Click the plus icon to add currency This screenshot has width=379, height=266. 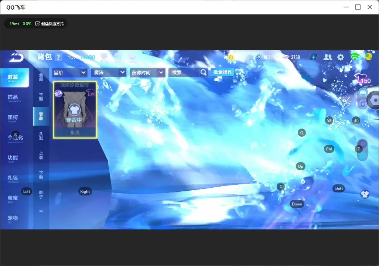(x=313, y=57)
